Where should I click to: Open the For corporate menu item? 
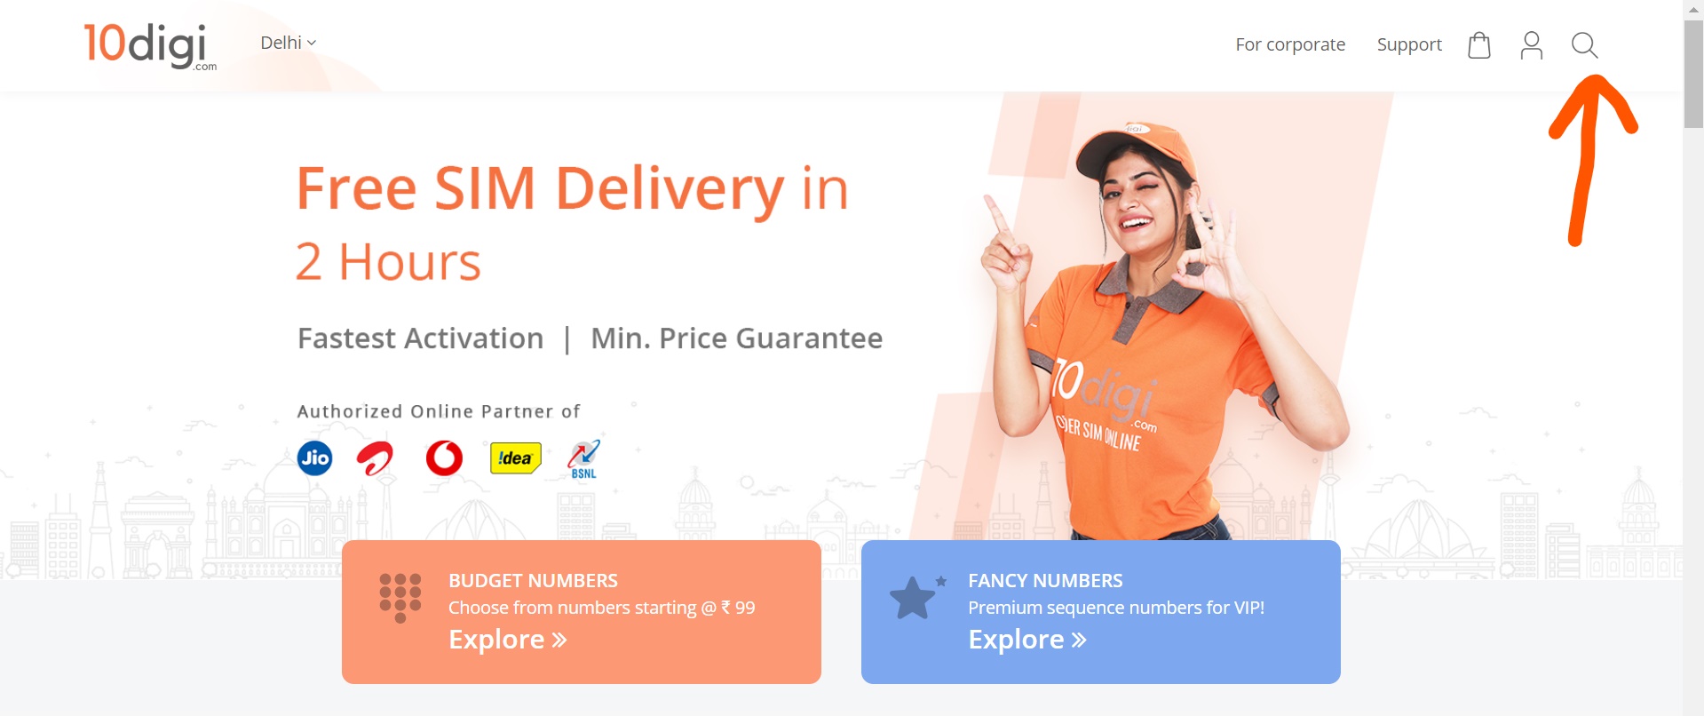coord(1290,44)
